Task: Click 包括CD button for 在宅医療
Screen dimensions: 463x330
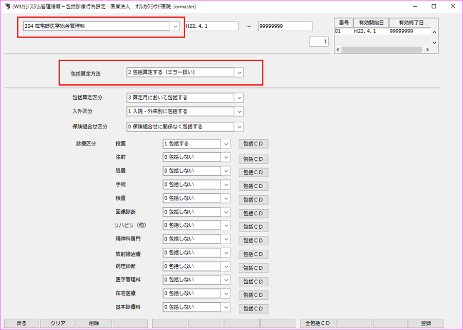Action: point(253,295)
